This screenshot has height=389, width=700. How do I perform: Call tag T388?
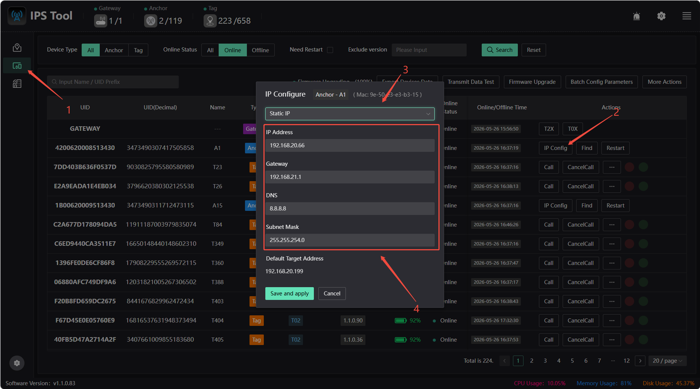(549, 282)
